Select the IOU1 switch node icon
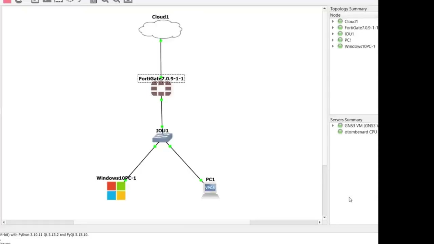The height and width of the screenshot is (244, 434). click(x=162, y=138)
